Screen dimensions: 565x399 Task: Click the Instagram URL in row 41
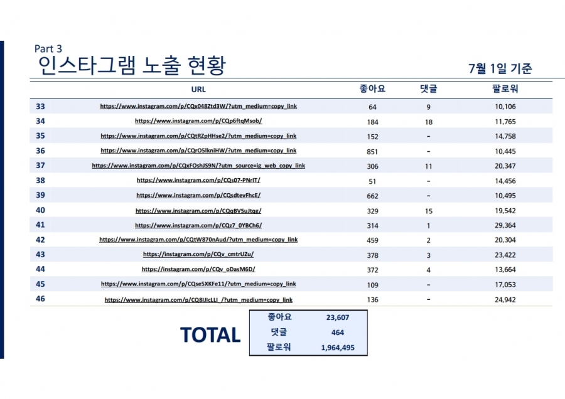tap(198, 226)
